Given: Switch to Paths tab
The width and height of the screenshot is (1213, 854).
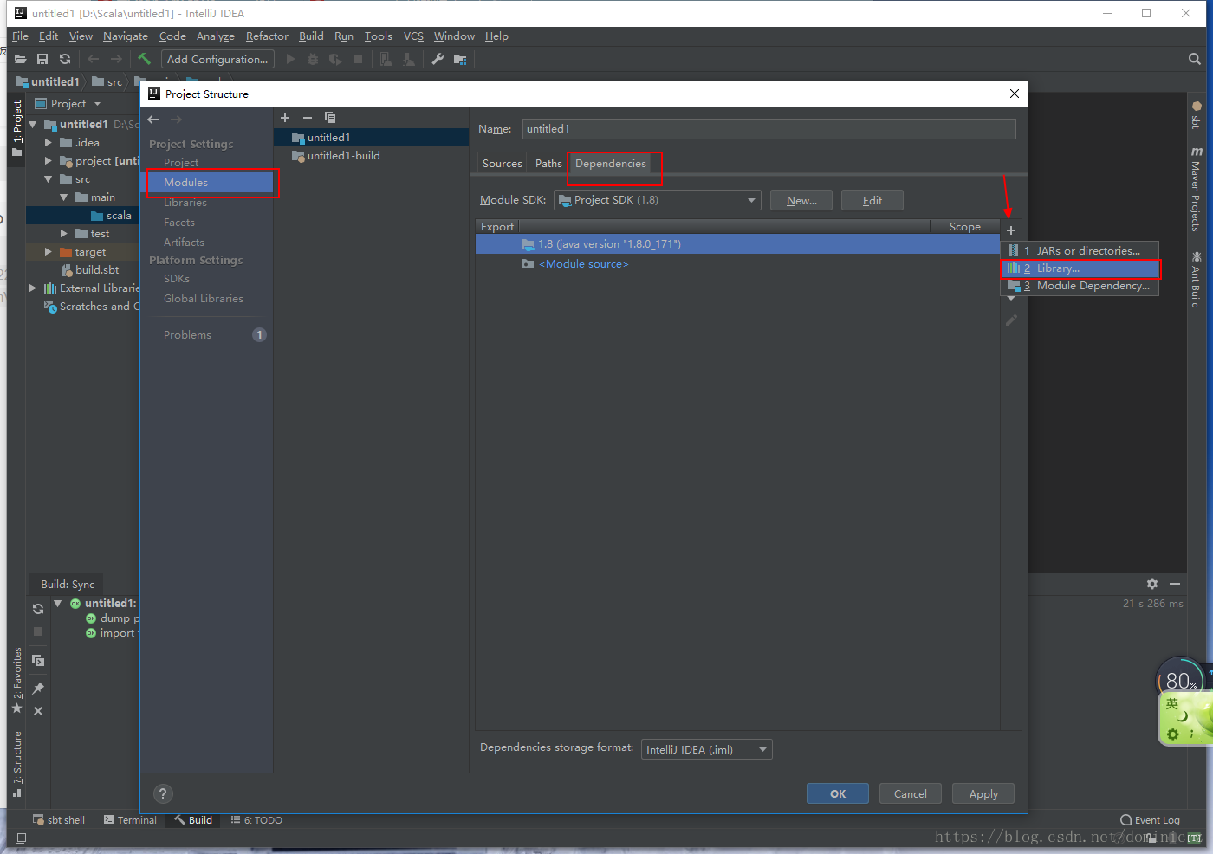Looking at the screenshot, I should pos(548,164).
